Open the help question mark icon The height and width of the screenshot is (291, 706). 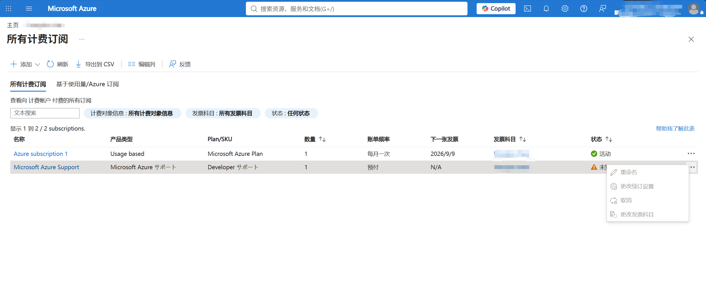point(584,9)
